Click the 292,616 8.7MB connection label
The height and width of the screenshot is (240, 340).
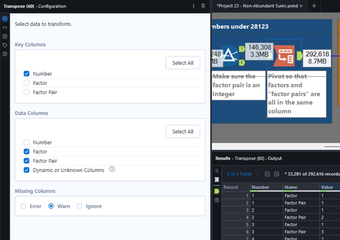pos(317,58)
